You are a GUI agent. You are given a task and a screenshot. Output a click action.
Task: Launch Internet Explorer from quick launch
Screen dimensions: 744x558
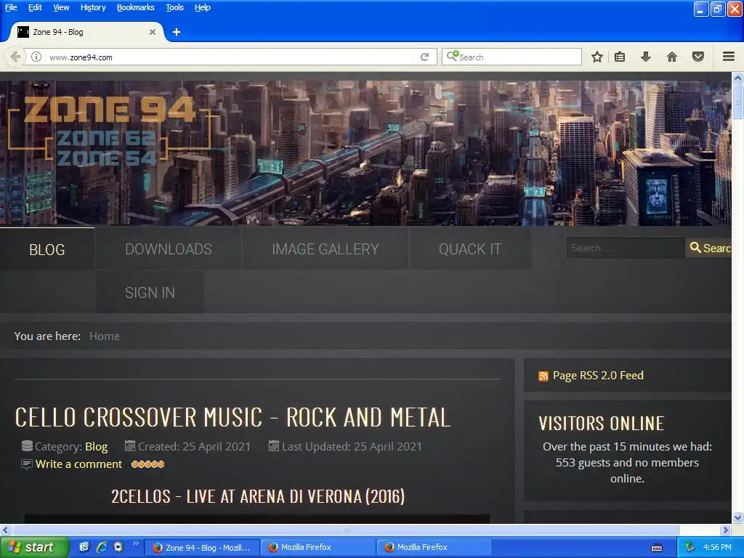coord(102,547)
